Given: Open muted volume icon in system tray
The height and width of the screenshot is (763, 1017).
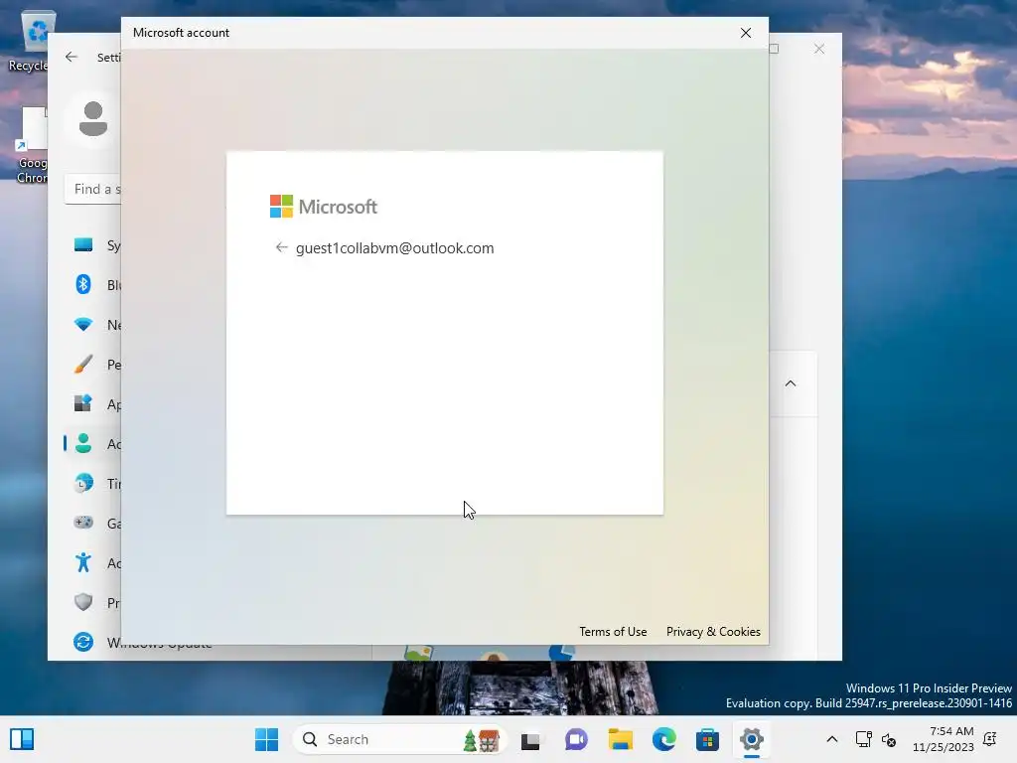Looking at the screenshot, I should click(889, 739).
